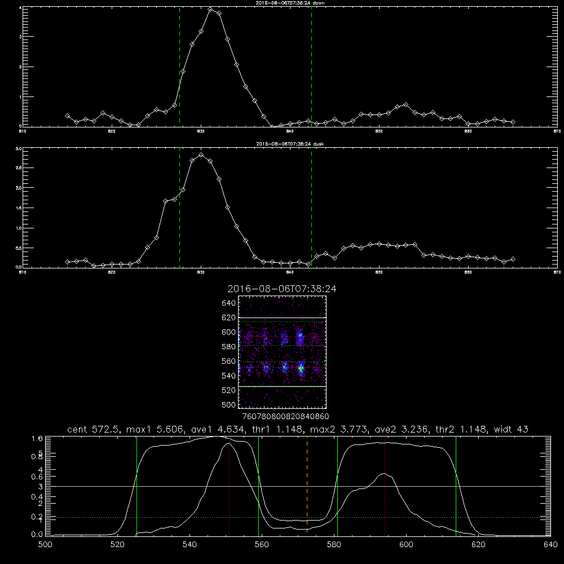564x564 pixels.
Task: Click the 'widt 43' value
Action: [x=511, y=429]
